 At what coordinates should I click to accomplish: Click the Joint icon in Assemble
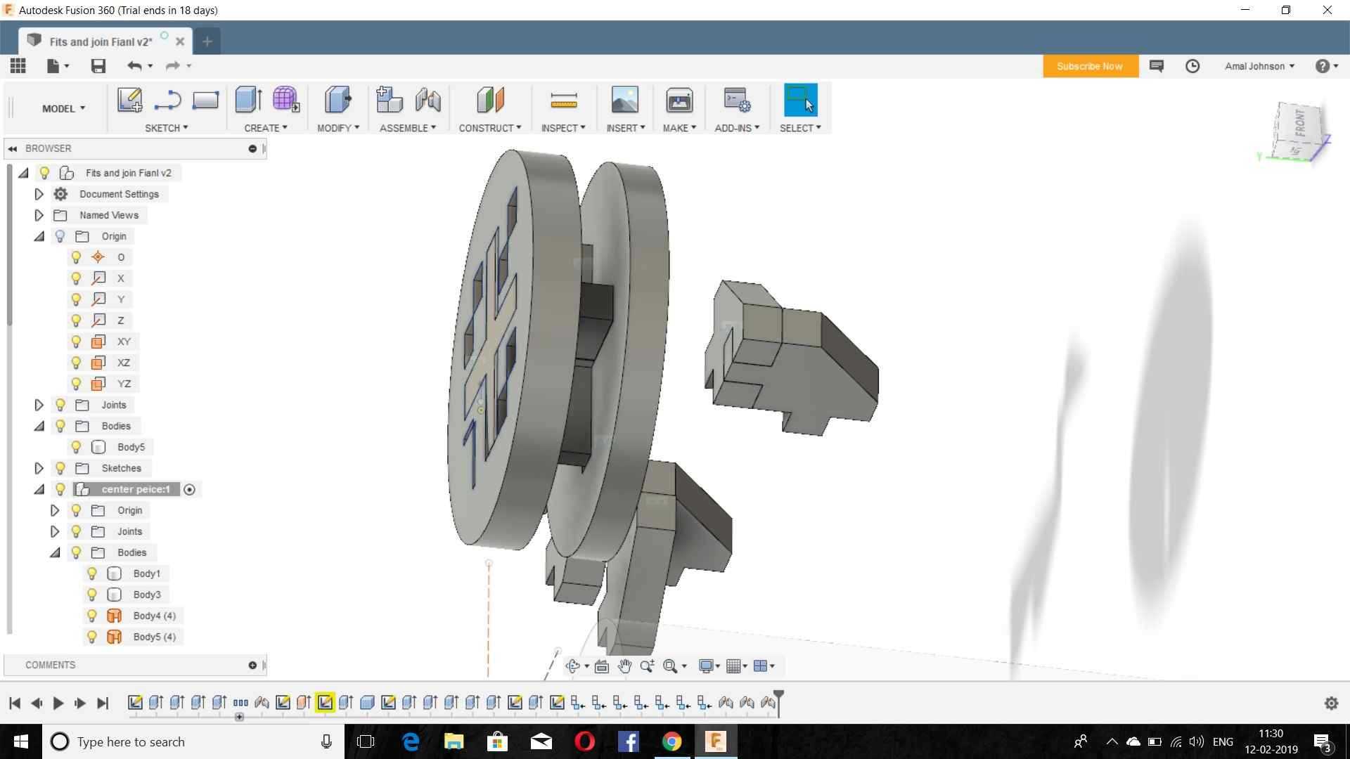click(427, 100)
